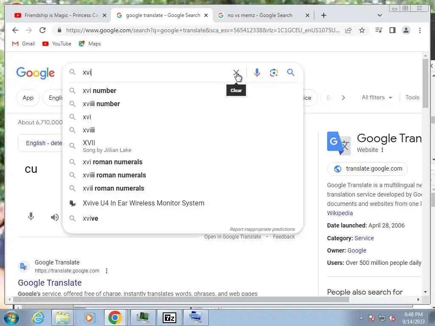Image resolution: width=435 pixels, height=326 pixels.
Task: View site information lock icon
Action: pyautogui.click(x=59, y=30)
